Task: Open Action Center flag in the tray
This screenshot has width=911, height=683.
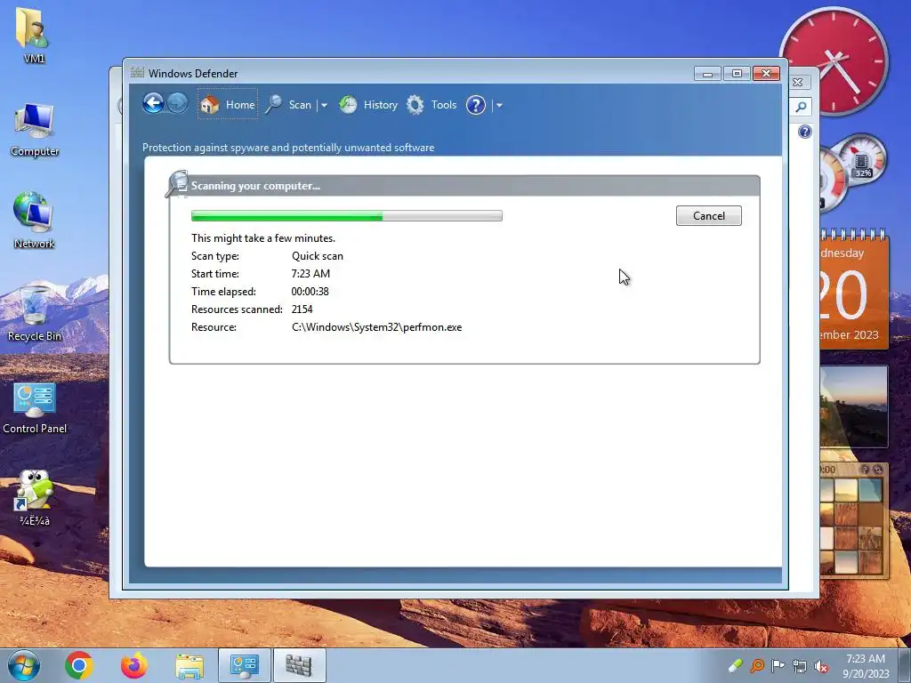Action: (x=778, y=665)
